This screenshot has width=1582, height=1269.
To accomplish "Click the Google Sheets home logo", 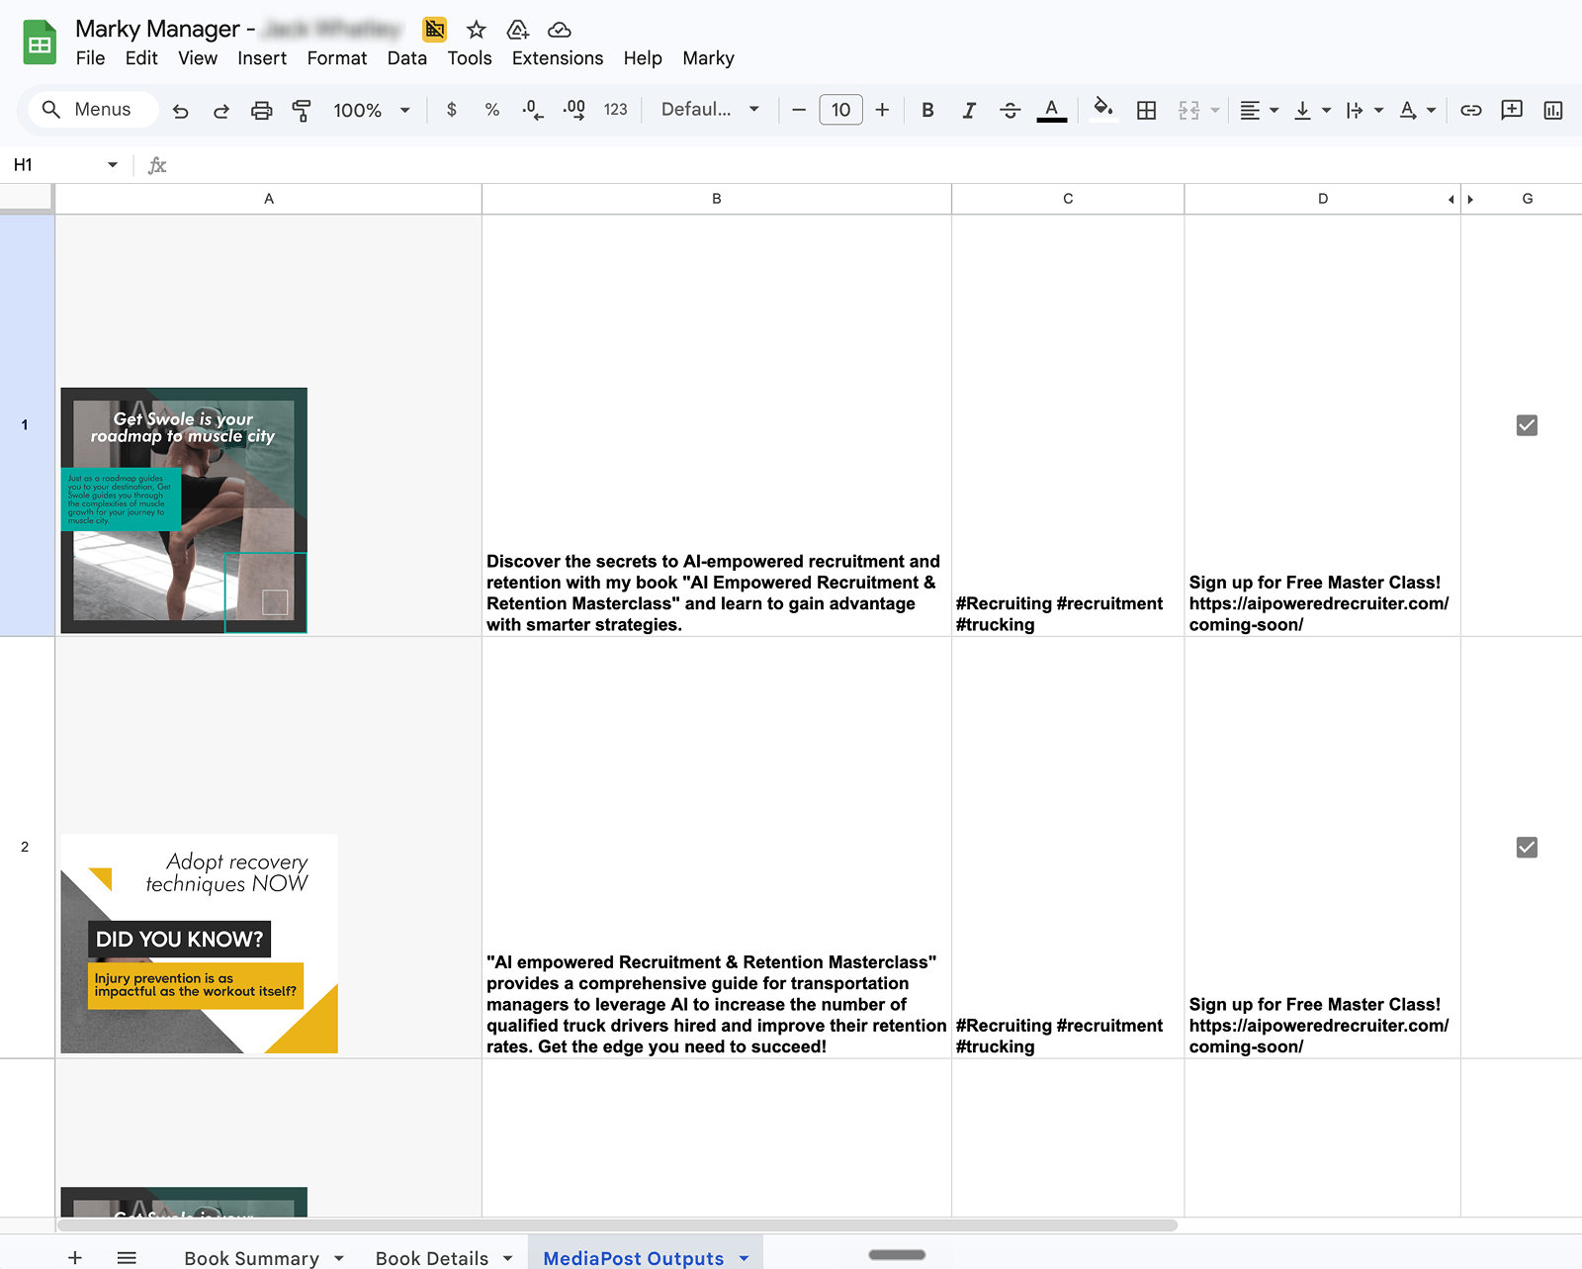I will click(x=40, y=43).
